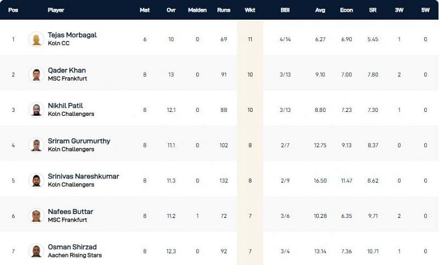Click the BBI column header

click(285, 10)
